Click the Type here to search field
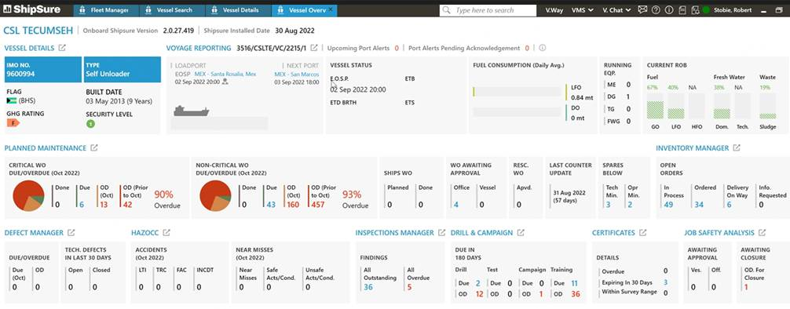 click(x=488, y=10)
